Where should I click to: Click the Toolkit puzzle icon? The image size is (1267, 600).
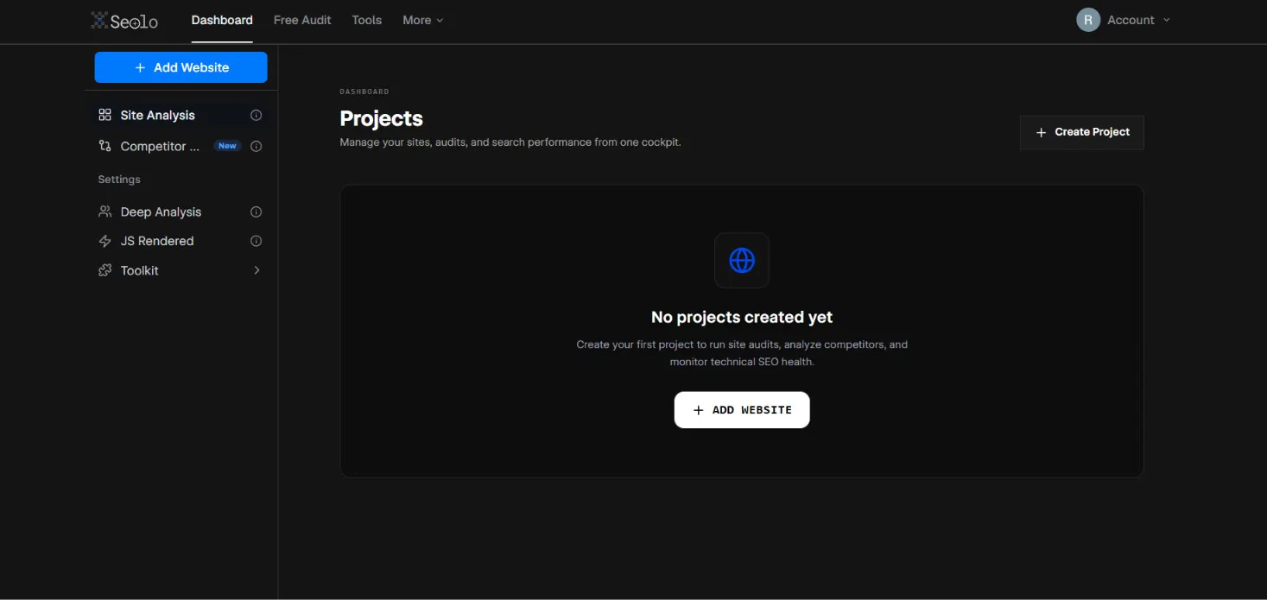105,270
